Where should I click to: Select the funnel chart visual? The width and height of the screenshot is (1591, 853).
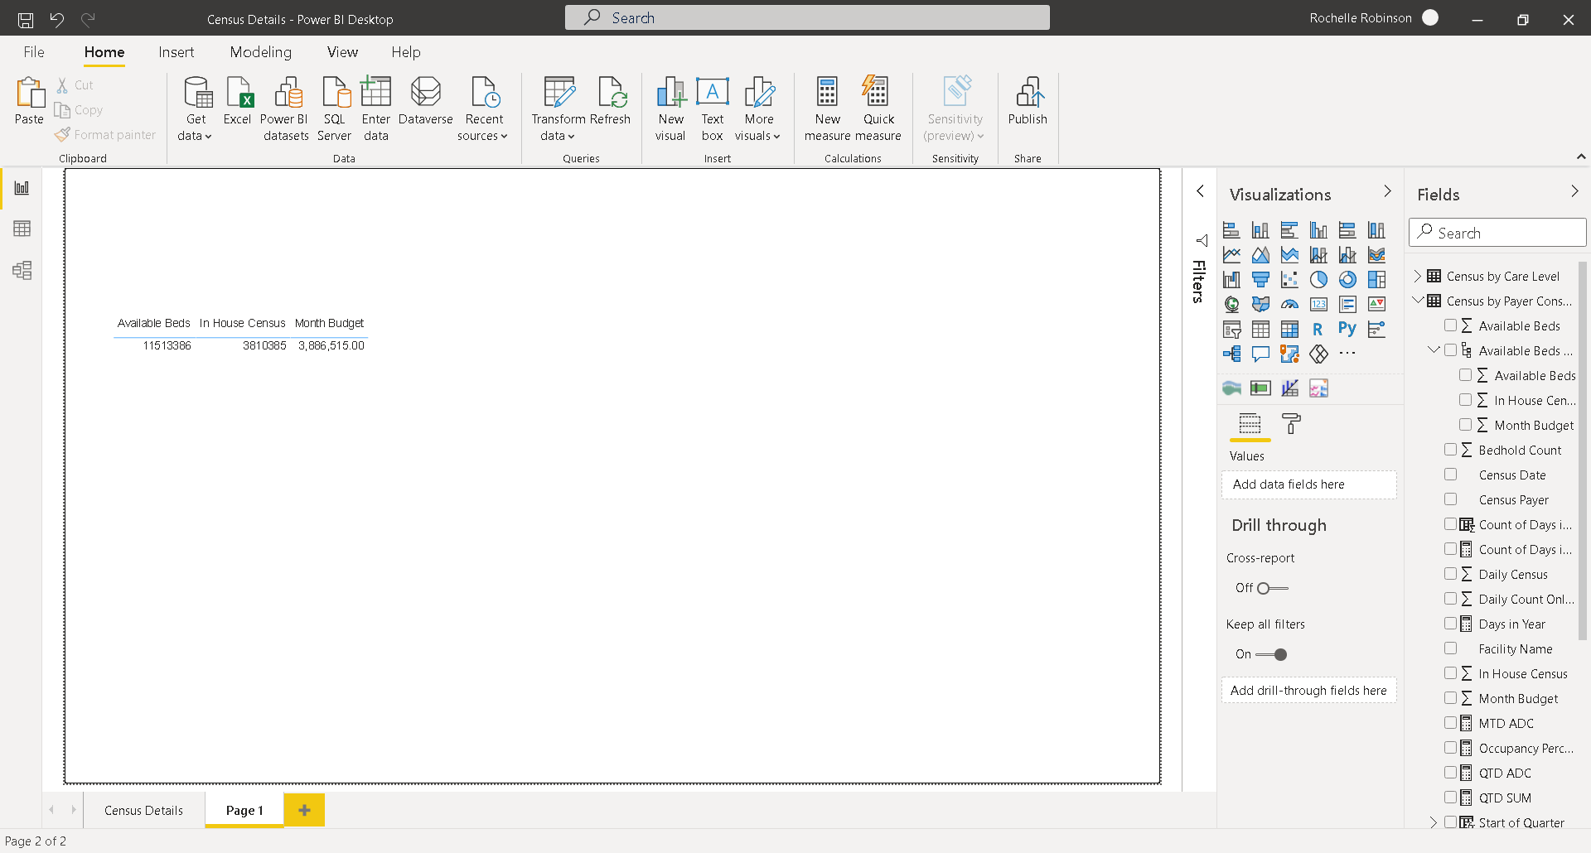tap(1260, 280)
